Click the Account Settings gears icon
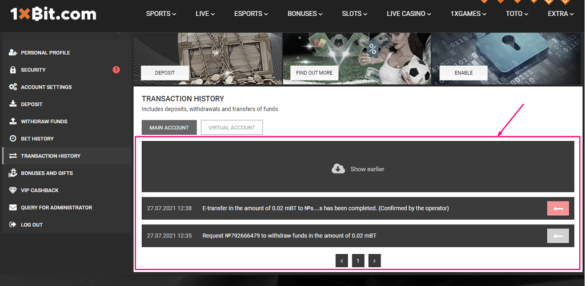This screenshot has width=585, height=286. pyautogui.click(x=13, y=87)
